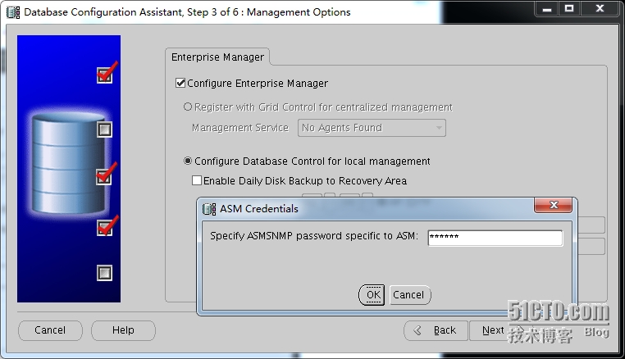The height and width of the screenshot is (359, 625).
Task: Click OK in ASM Credentials dialog
Action: [372, 295]
